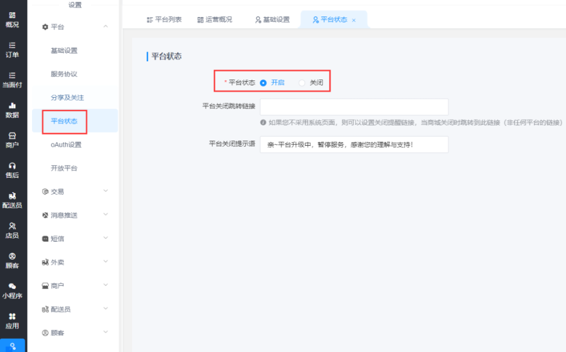Click the 平台关闭跳转链接 input field
This screenshot has width=566, height=352.
pos(354,107)
